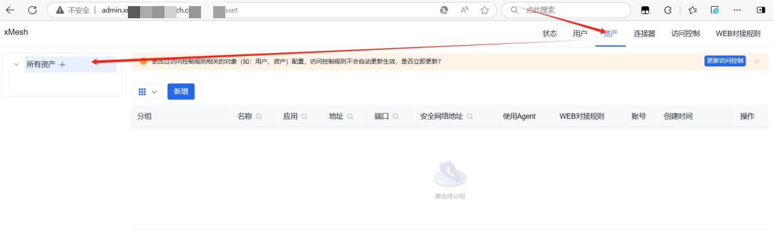Screen dimensions: 773x252
Task: Go to the WEB对接规则 tab
Action: [x=738, y=34]
